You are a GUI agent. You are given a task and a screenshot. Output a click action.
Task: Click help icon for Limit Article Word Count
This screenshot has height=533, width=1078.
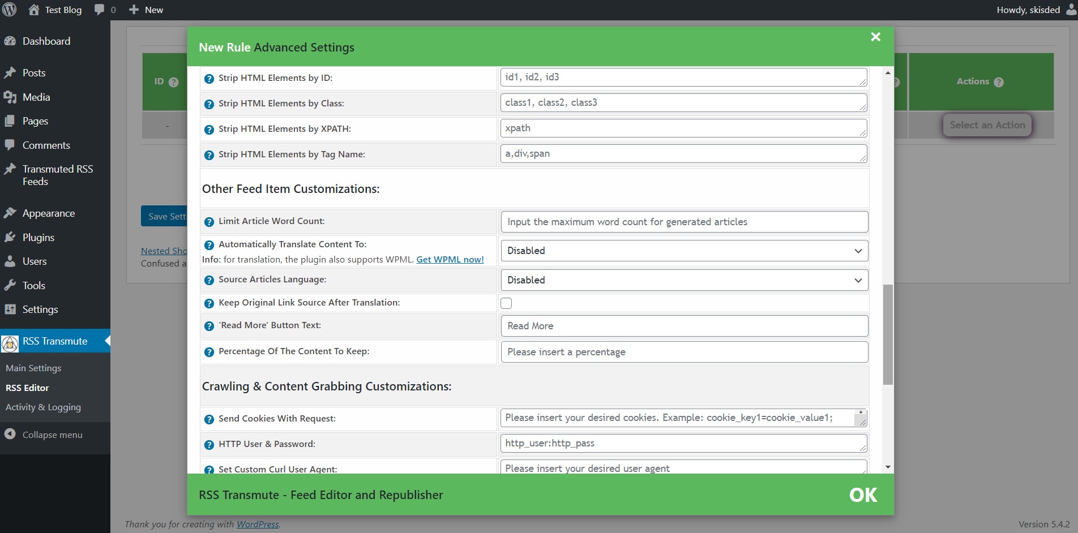[x=209, y=222]
